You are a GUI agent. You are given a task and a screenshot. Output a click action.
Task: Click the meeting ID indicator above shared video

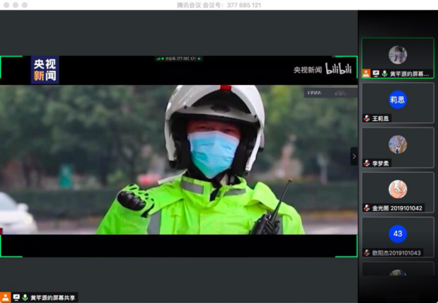[178, 59]
